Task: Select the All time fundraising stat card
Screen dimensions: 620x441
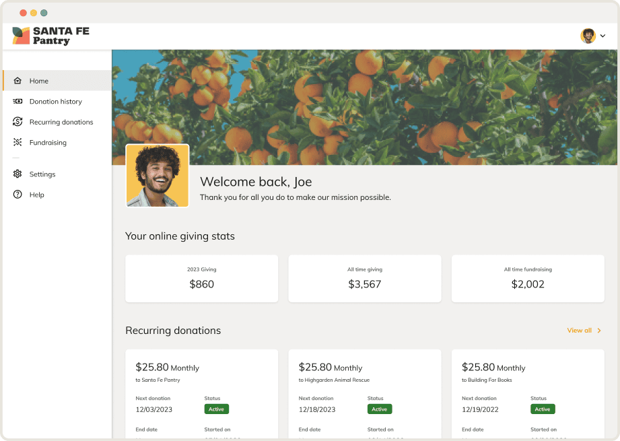Action: tap(528, 278)
